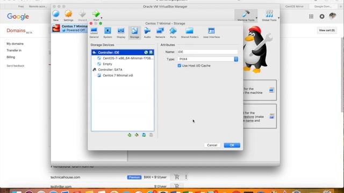Click the remove selected controller icon
Screen dimensions: 344x193
point(137,135)
